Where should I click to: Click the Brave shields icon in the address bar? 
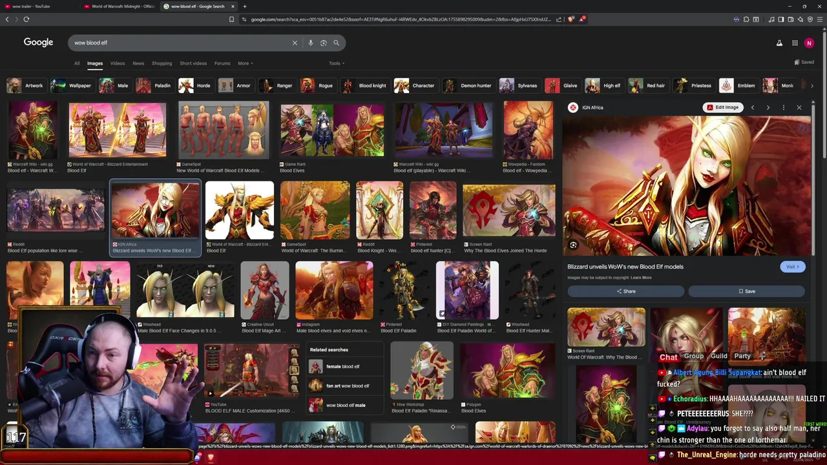[x=571, y=19]
